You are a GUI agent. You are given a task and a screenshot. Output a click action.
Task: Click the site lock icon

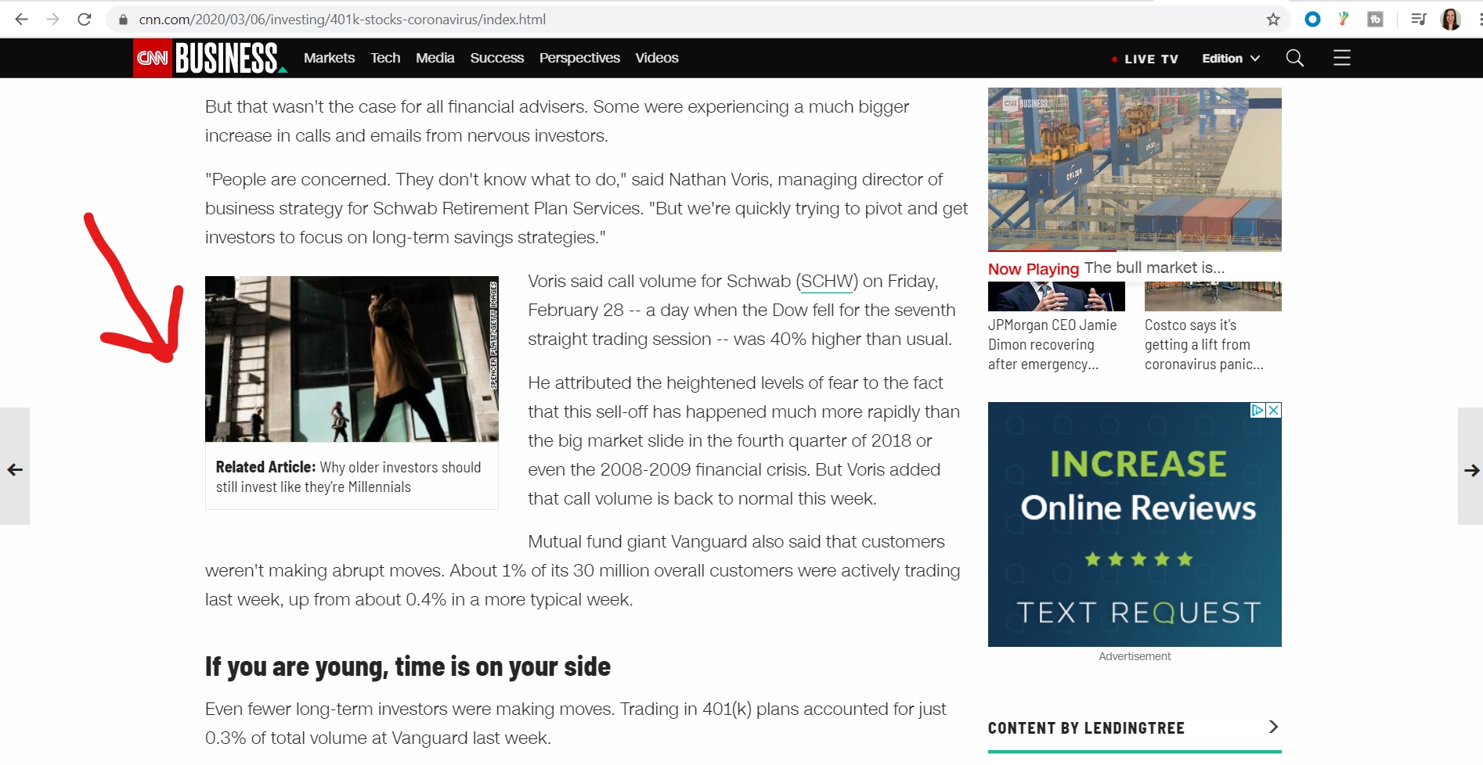coord(123,20)
